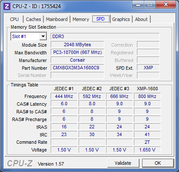The width and height of the screenshot is (179, 172).
Task: Show the About tab
Action: (141, 19)
